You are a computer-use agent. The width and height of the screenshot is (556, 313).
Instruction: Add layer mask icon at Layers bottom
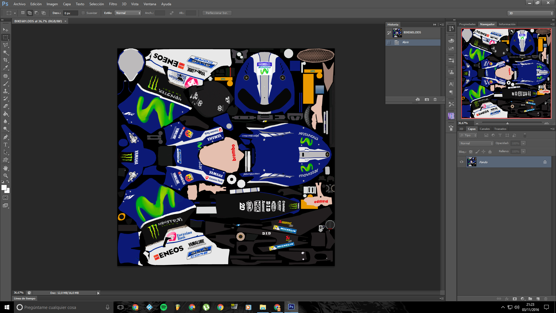click(x=515, y=299)
